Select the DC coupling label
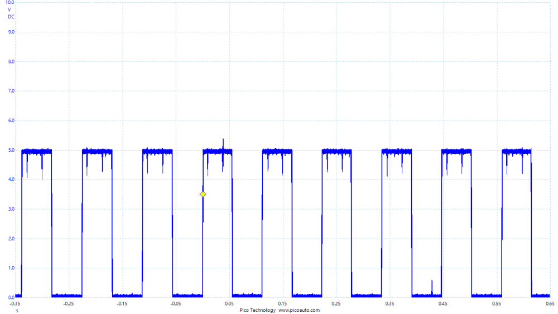The width and height of the screenshot is (558, 314). [x=11, y=17]
